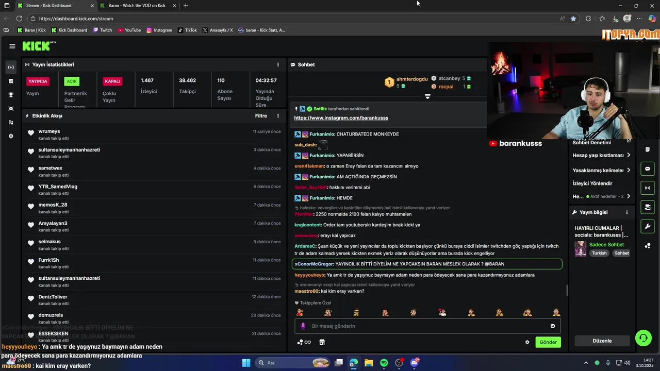
Task: Expand Yasaklanmış kelimeler option
Action: point(601,170)
